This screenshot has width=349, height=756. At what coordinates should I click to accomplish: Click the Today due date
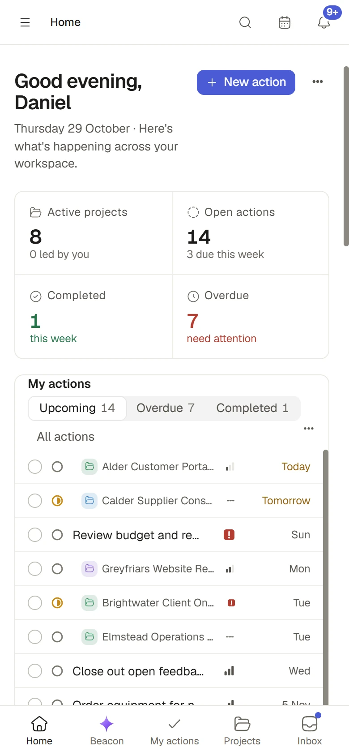tap(296, 467)
